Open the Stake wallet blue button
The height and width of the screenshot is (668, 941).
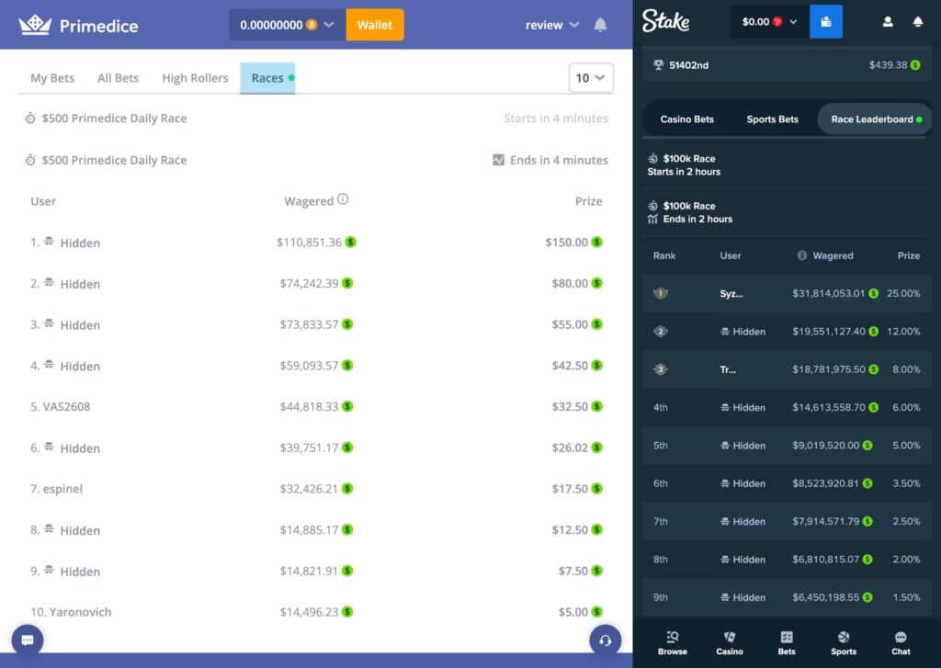pos(826,22)
